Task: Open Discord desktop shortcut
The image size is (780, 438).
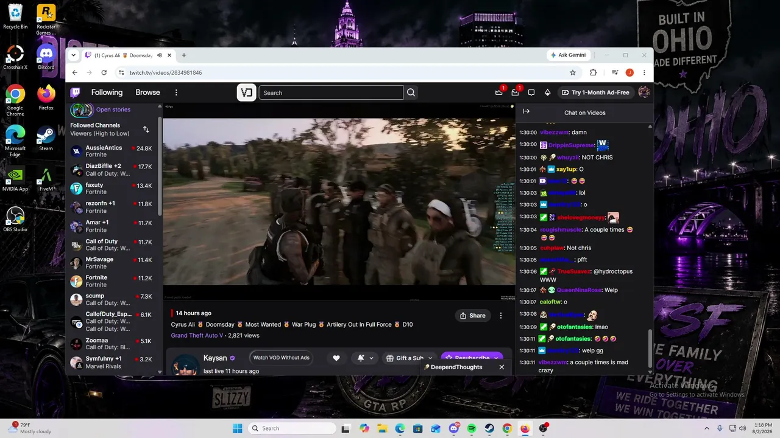Action: tap(46, 57)
